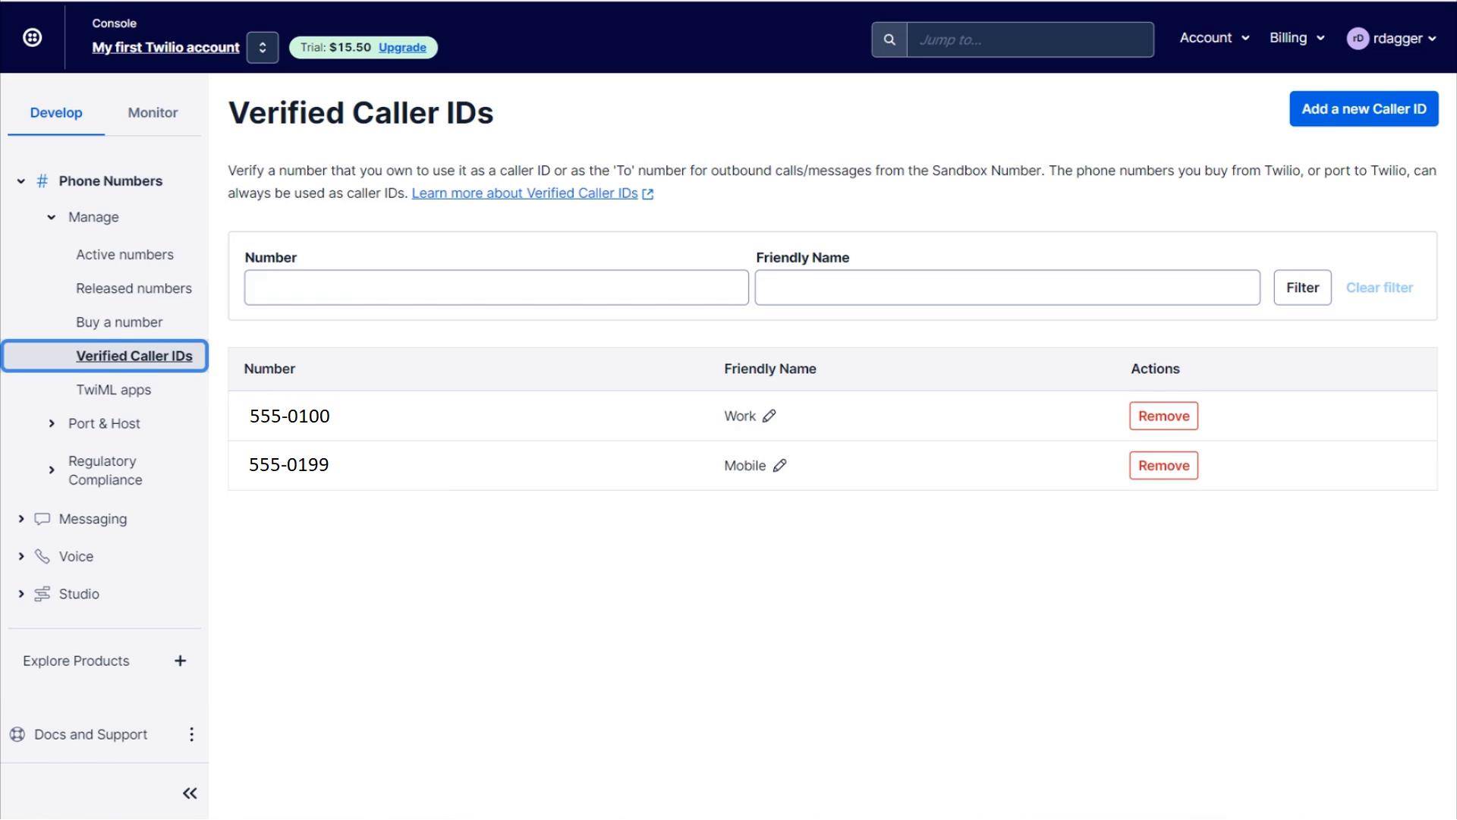The height and width of the screenshot is (820, 1457).
Task: Open TwiML apps in sidebar
Action: pos(113,390)
